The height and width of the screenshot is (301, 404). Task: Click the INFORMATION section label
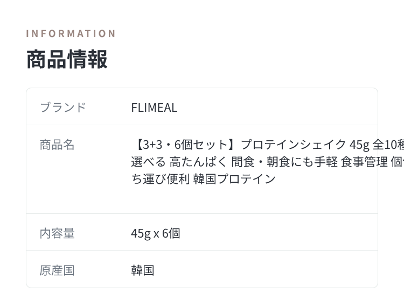(x=71, y=34)
